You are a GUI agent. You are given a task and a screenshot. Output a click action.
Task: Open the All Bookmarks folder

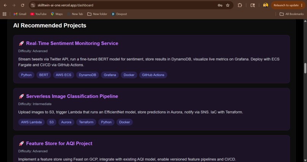(x=291, y=14)
